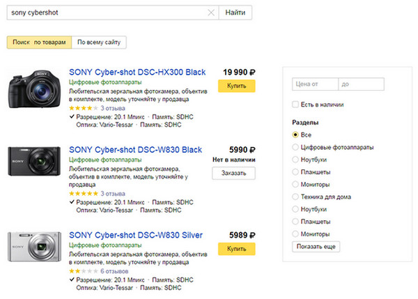Viewport: 418px width, 299px height.
Task: Enable the Есть в наличии checkbox
Action: (295, 105)
